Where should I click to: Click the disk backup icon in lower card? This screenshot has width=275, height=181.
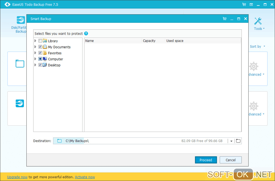(20, 103)
